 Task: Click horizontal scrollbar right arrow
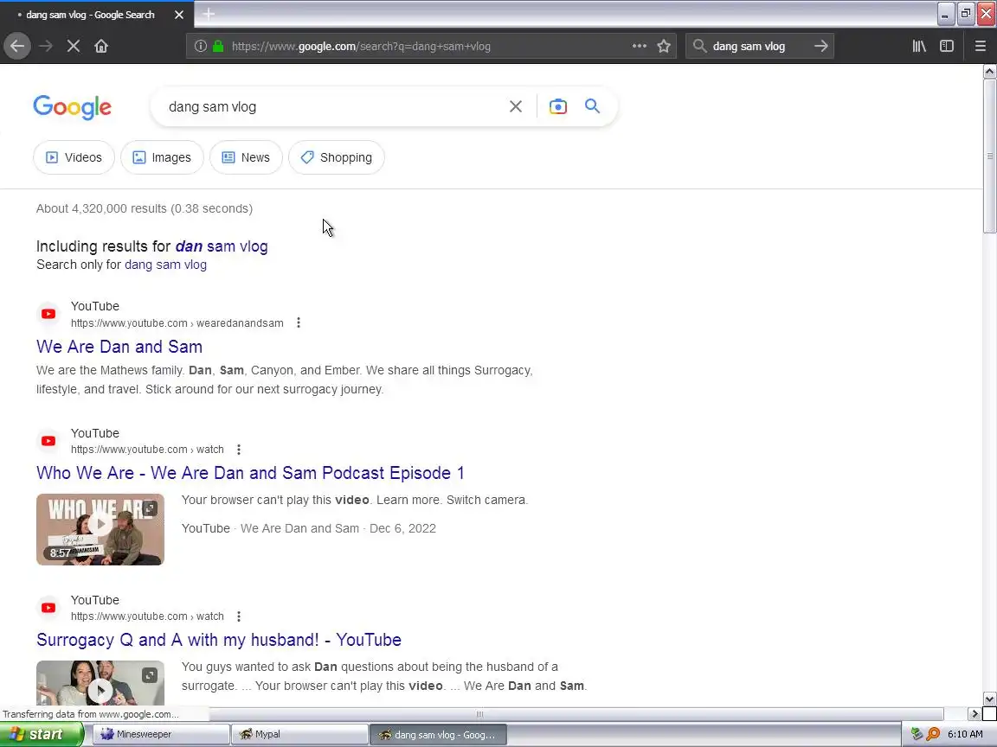[x=974, y=714]
